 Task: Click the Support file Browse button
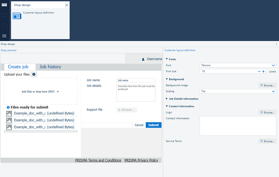click(x=127, y=110)
